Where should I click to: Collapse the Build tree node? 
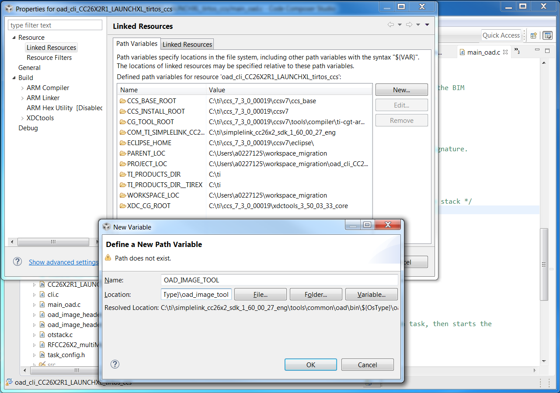tap(14, 78)
